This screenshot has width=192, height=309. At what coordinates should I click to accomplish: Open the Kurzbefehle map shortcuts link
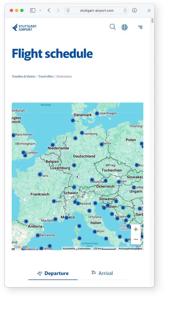[x=69, y=249]
